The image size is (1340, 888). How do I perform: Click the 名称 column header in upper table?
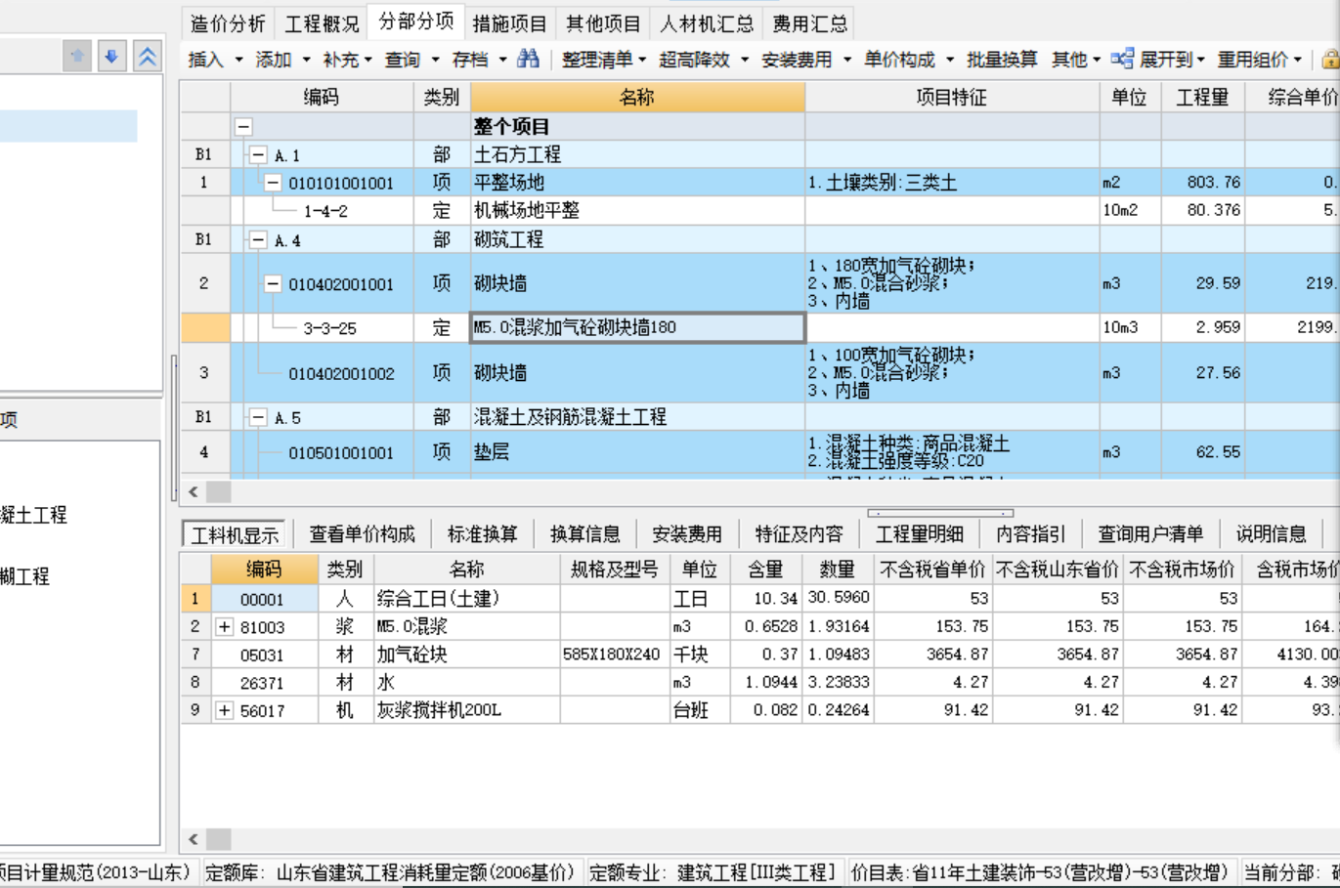pyautogui.click(x=637, y=97)
